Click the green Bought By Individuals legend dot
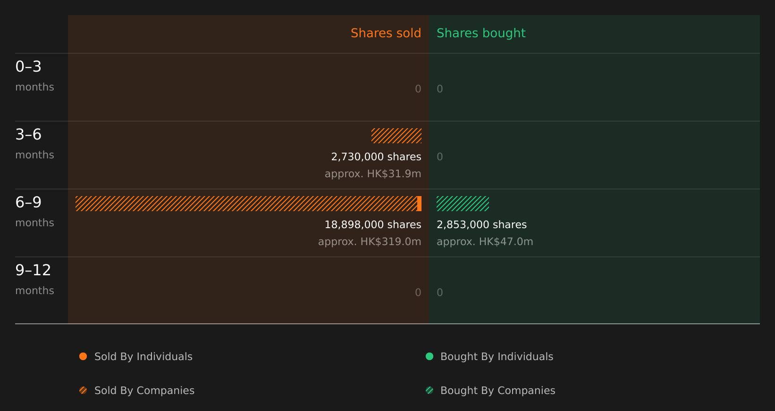The image size is (775, 411). (x=430, y=356)
